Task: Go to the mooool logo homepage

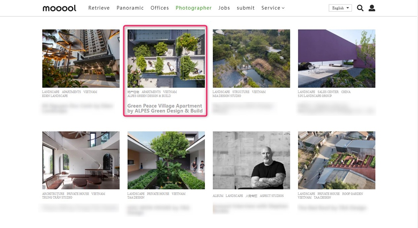Action: point(59,8)
